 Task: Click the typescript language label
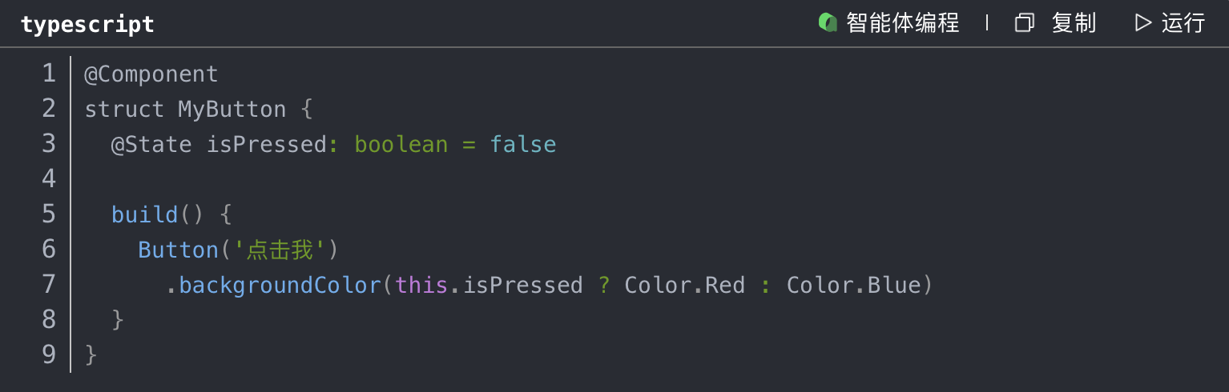point(87,25)
